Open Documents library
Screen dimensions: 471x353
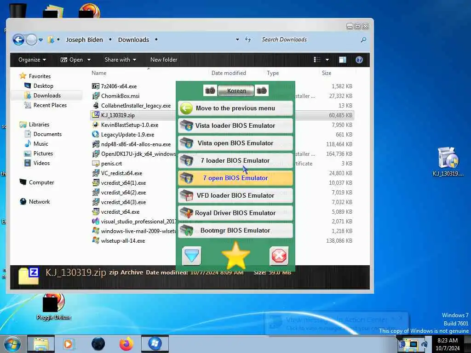(47, 134)
